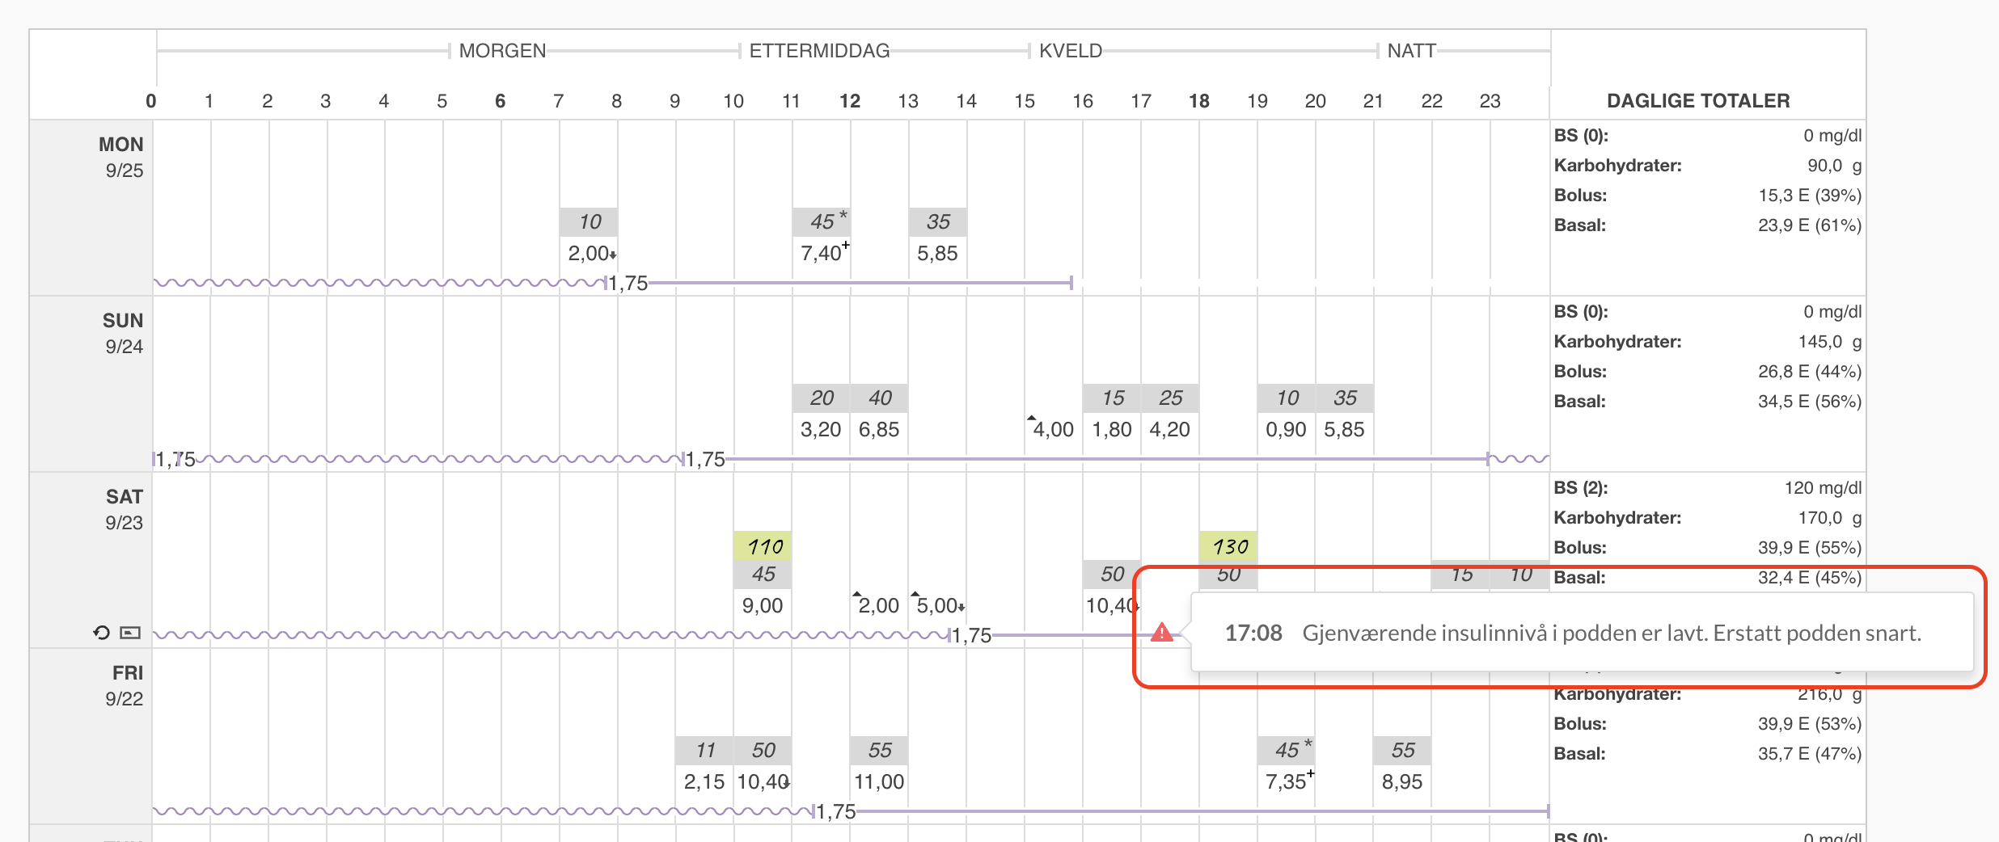1999x842 pixels.
Task: Click the MON 9/25 day label
Action: (122, 158)
